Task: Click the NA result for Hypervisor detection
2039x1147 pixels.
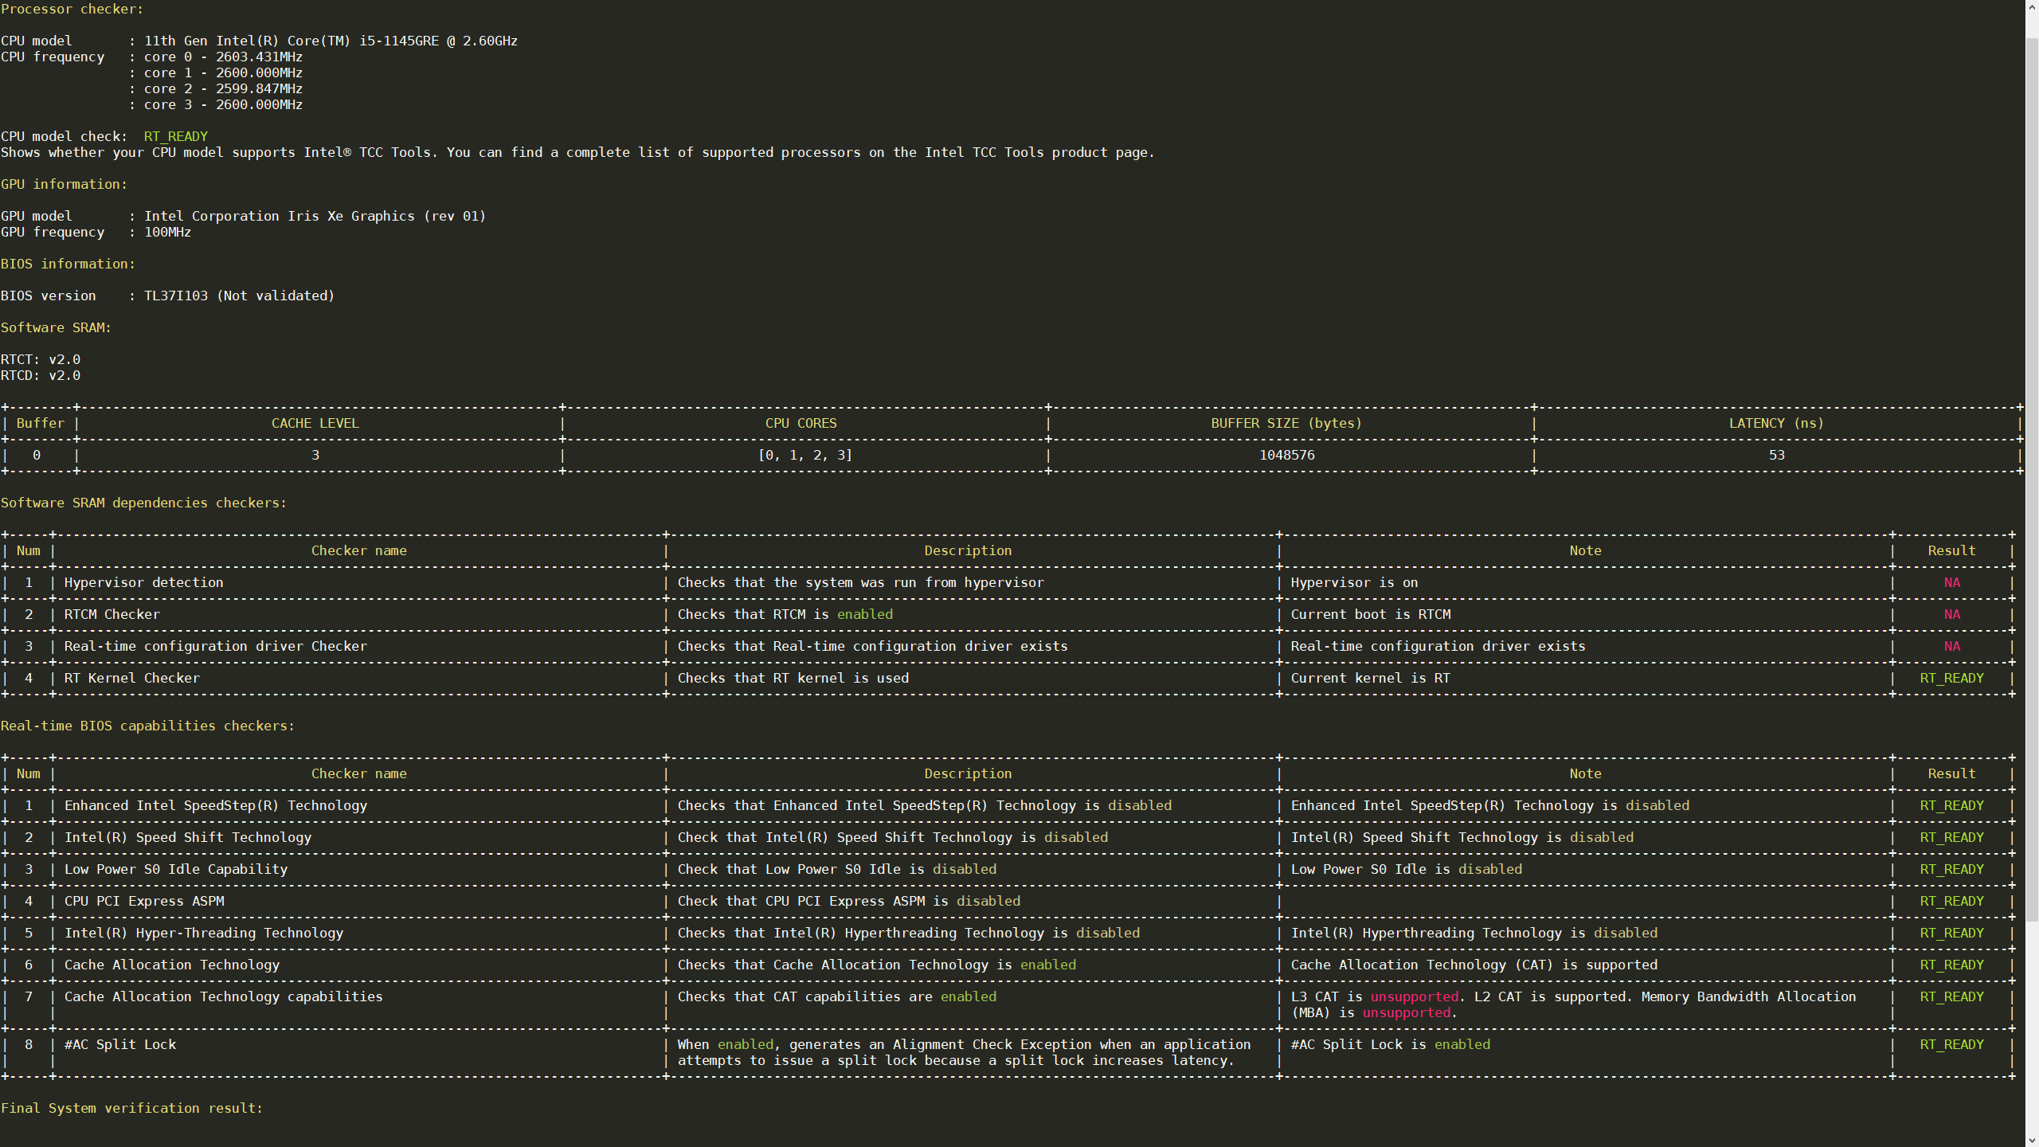Action: point(1951,582)
